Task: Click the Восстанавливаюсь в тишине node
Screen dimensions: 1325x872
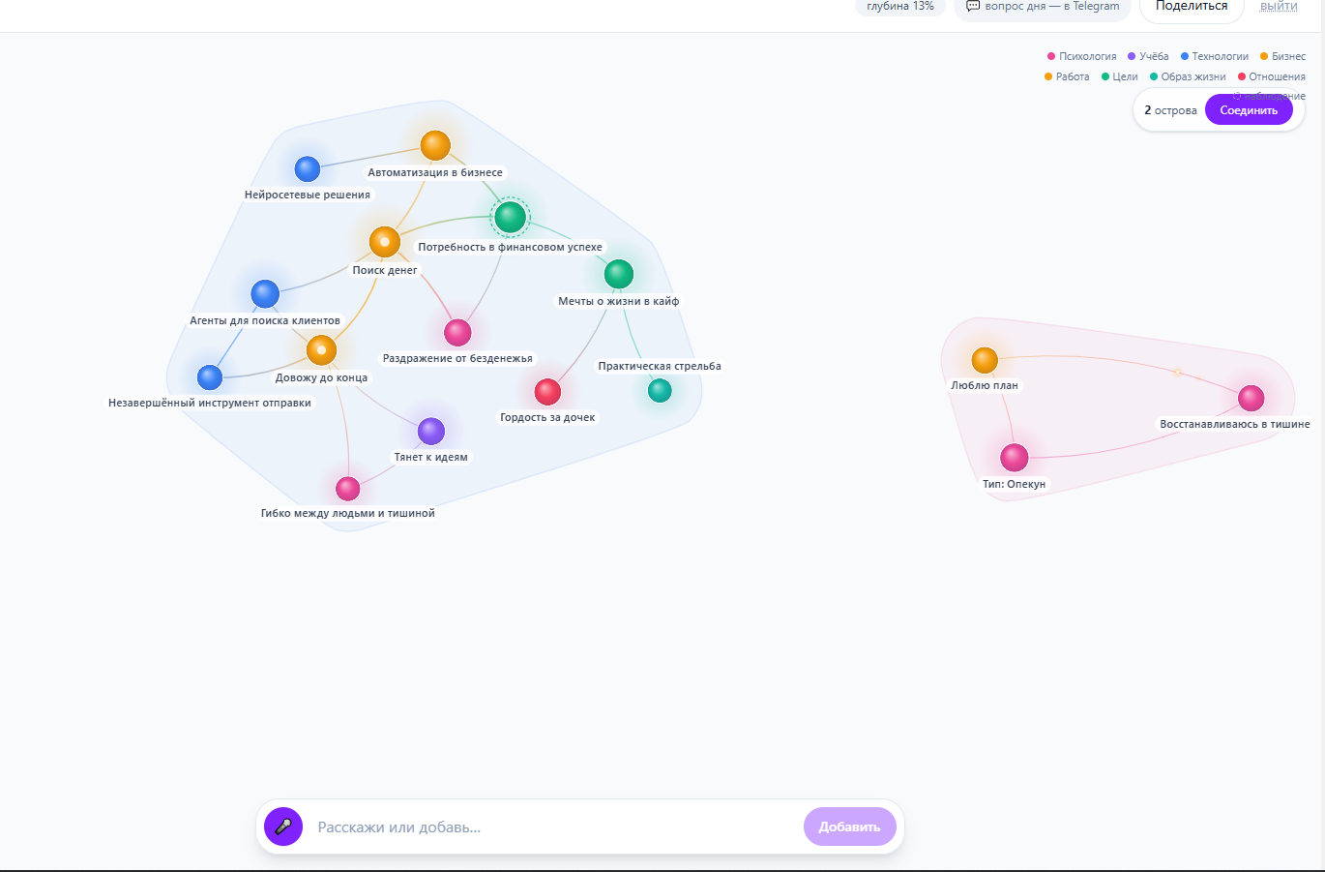Action: 1251,398
